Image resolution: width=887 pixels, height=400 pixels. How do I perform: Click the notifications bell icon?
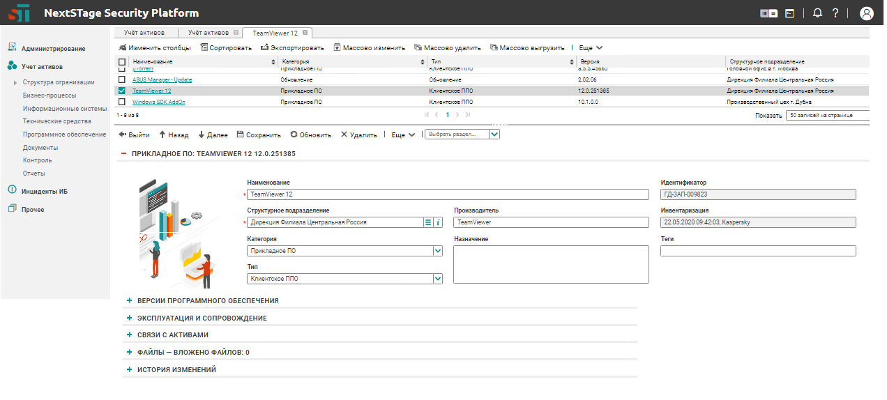[x=818, y=13]
